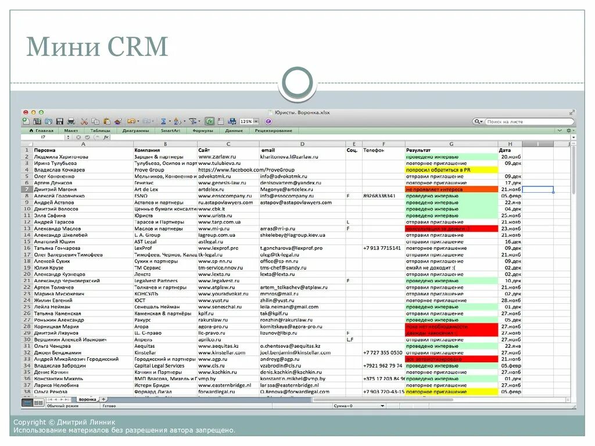Screen dimensions: 595x446
Task: Click the Name Box stepper arrows
Action: point(68,137)
